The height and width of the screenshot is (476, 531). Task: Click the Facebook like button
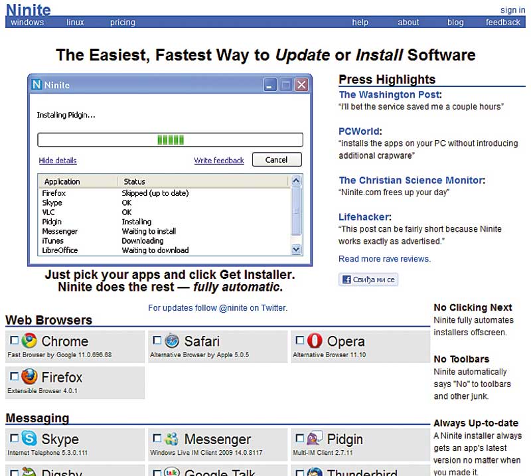pos(368,279)
